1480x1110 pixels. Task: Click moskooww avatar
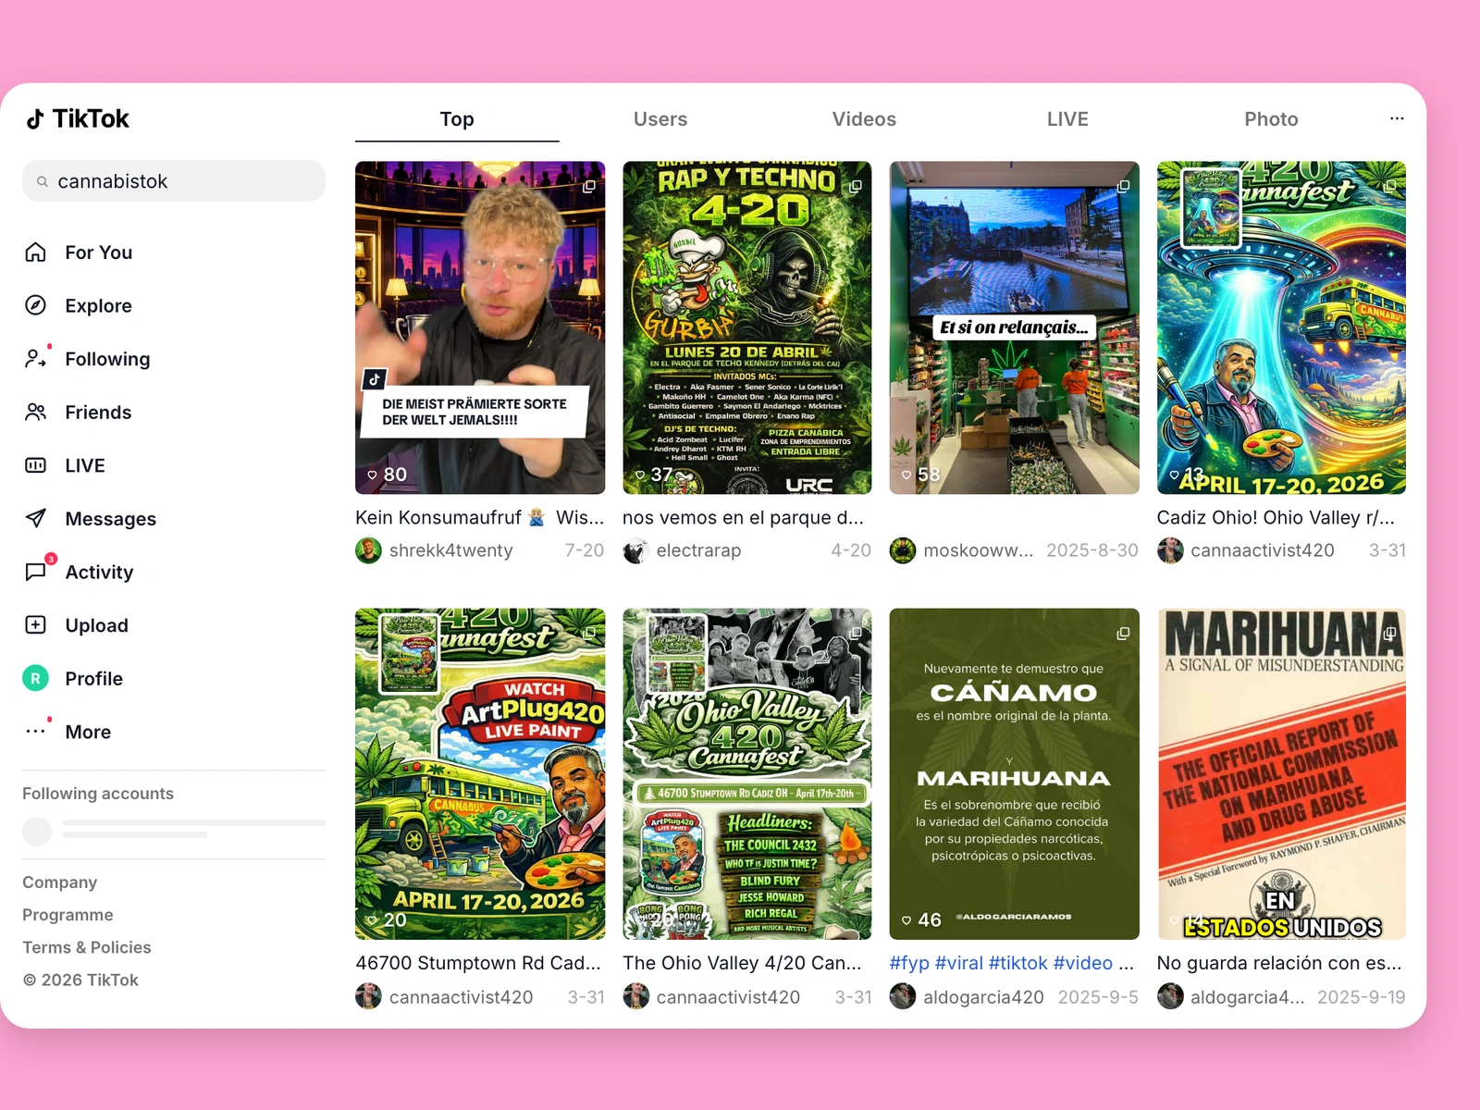tap(903, 550)
